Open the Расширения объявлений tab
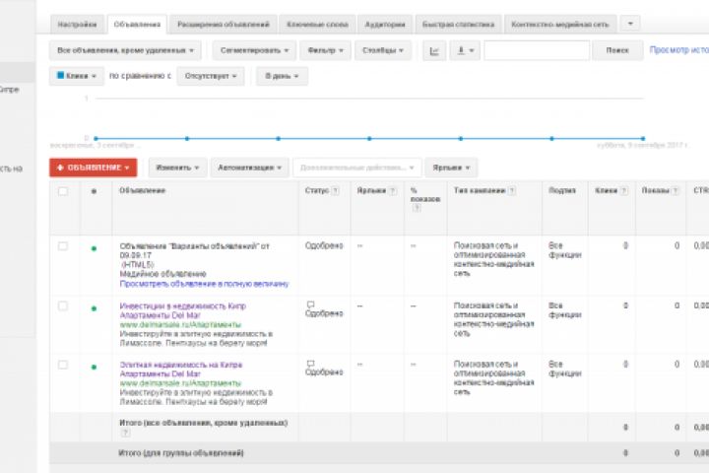709x473 pixels. pos(223,25)
